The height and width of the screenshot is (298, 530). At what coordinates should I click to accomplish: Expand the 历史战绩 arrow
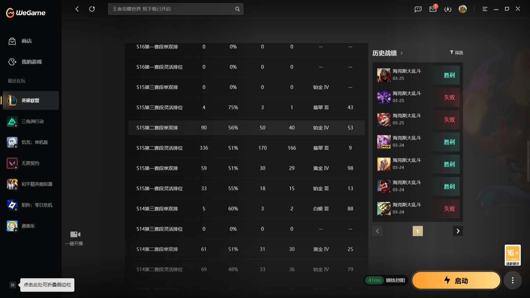tap(402, 53)
